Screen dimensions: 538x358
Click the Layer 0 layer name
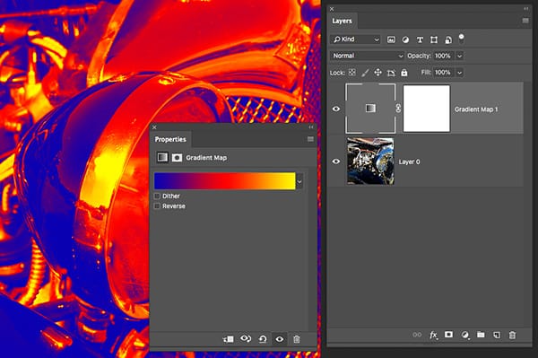[410, 162]
